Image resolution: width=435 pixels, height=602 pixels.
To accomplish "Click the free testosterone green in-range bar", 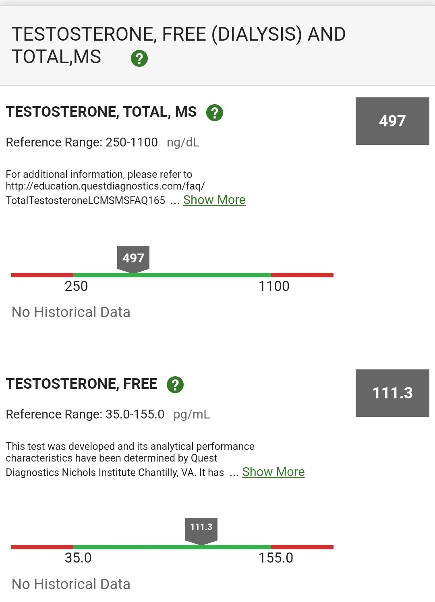I will pyautogui.click(x=172, y=547).
